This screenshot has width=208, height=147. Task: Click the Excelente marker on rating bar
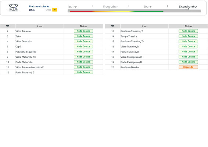[x=189, y=9]
